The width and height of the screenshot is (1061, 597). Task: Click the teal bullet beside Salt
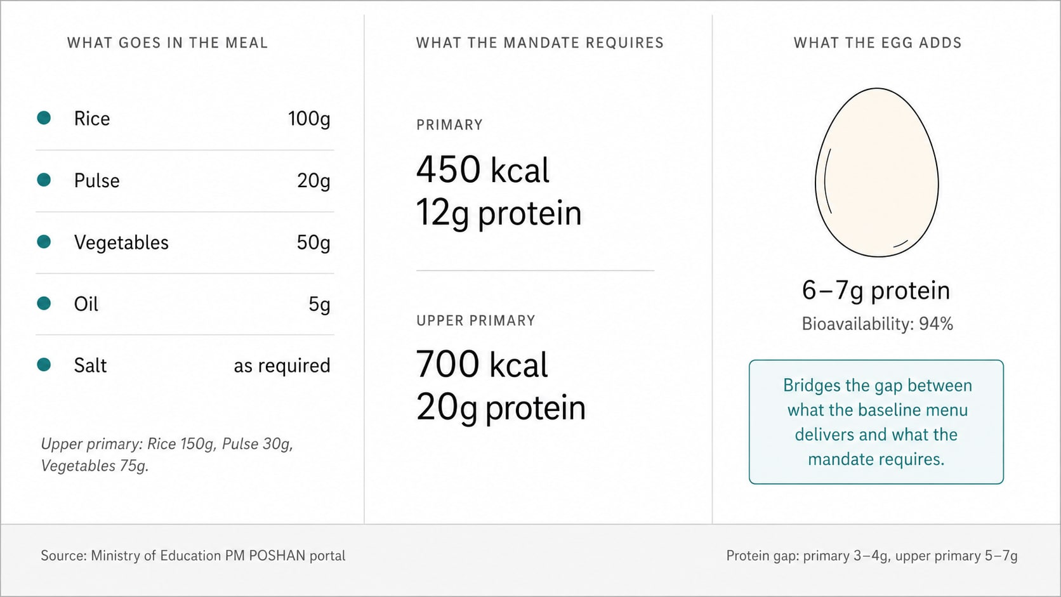[x=44, y=365]
